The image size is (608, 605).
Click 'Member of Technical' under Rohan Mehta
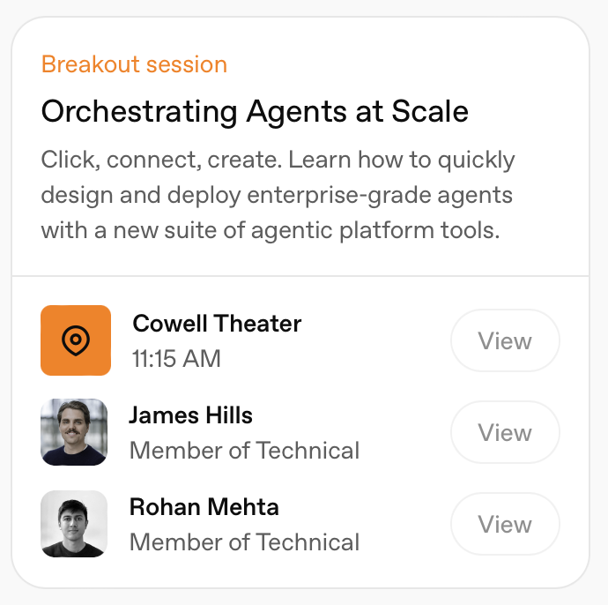244,542
